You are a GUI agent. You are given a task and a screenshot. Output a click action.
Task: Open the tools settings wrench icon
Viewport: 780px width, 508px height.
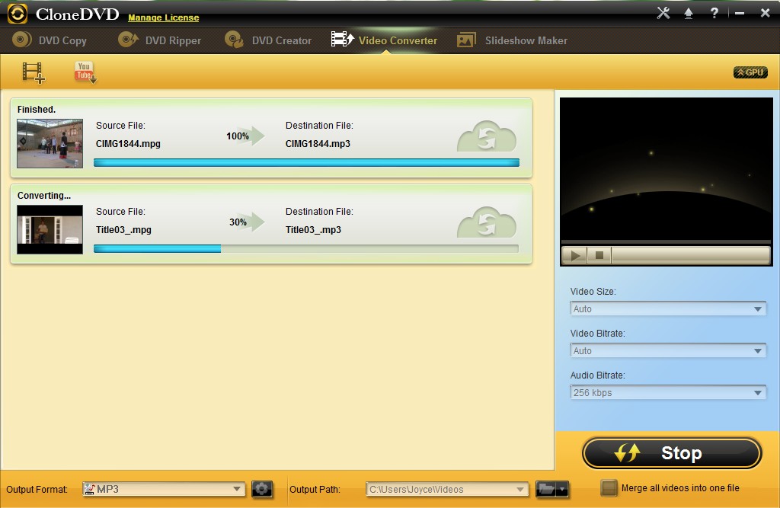point(663,13)
